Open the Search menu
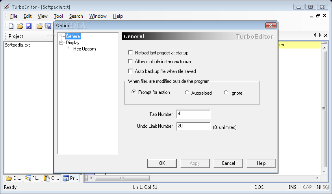The image size is (332, 194). [x=76, y=16]
